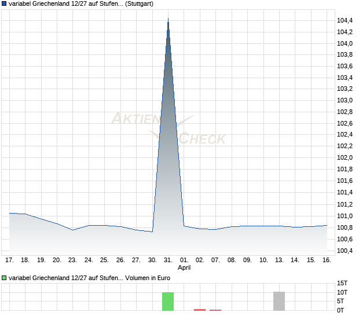The height and width of the screenshot is (316, 359).
Task: Click the '16.' date label on the x-axis
Action: [327, 260]
